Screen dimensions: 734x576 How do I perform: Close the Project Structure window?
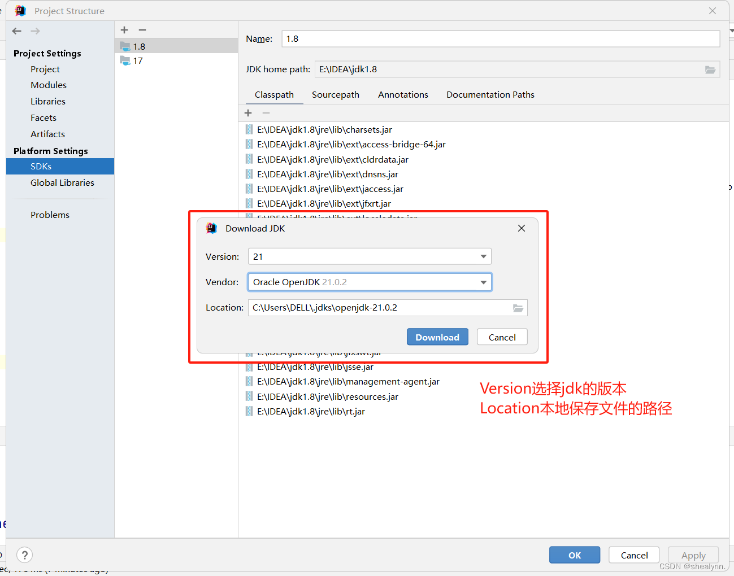pos(713,11)
